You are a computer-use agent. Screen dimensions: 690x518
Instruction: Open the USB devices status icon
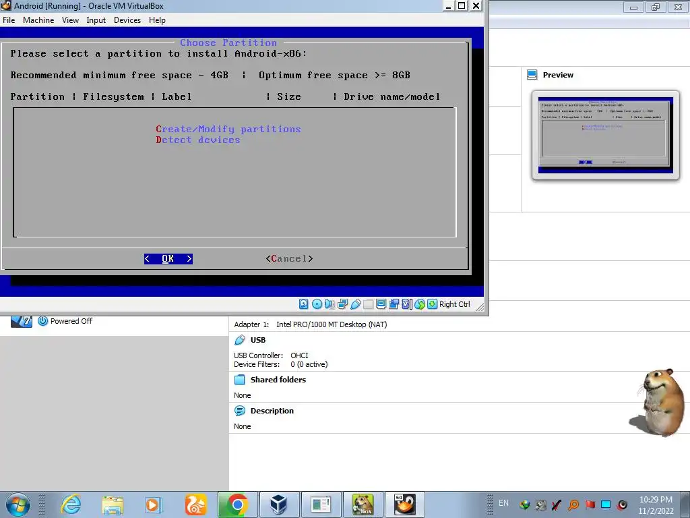pyautogui.click(x=356, y=304)
